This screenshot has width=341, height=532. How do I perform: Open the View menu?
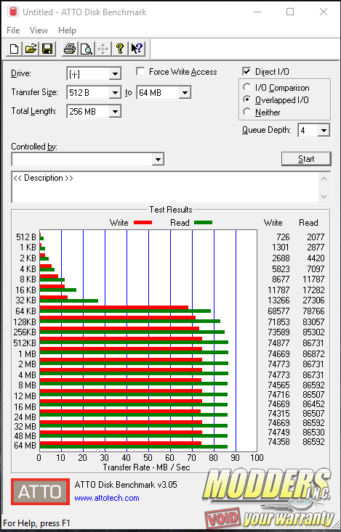(39, 30)
